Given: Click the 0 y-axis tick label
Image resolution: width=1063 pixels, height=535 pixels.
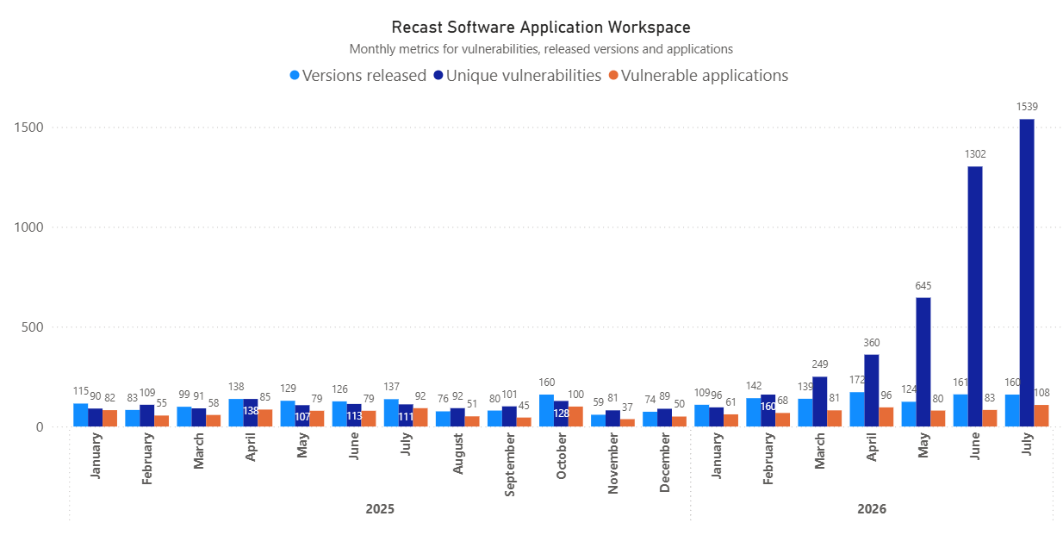Looking at the screenshot, I should [x=40, y=427].
